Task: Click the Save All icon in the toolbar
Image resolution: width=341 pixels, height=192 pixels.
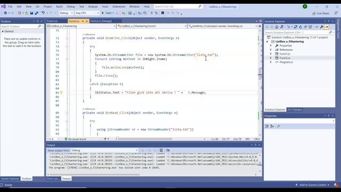Action: point(37,13)
